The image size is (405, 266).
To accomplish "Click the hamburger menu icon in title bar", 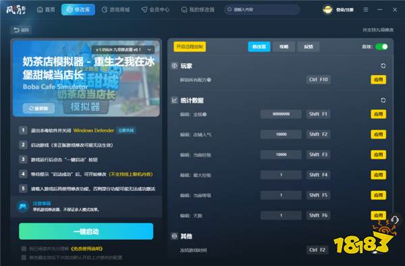I will pos(366,9).
